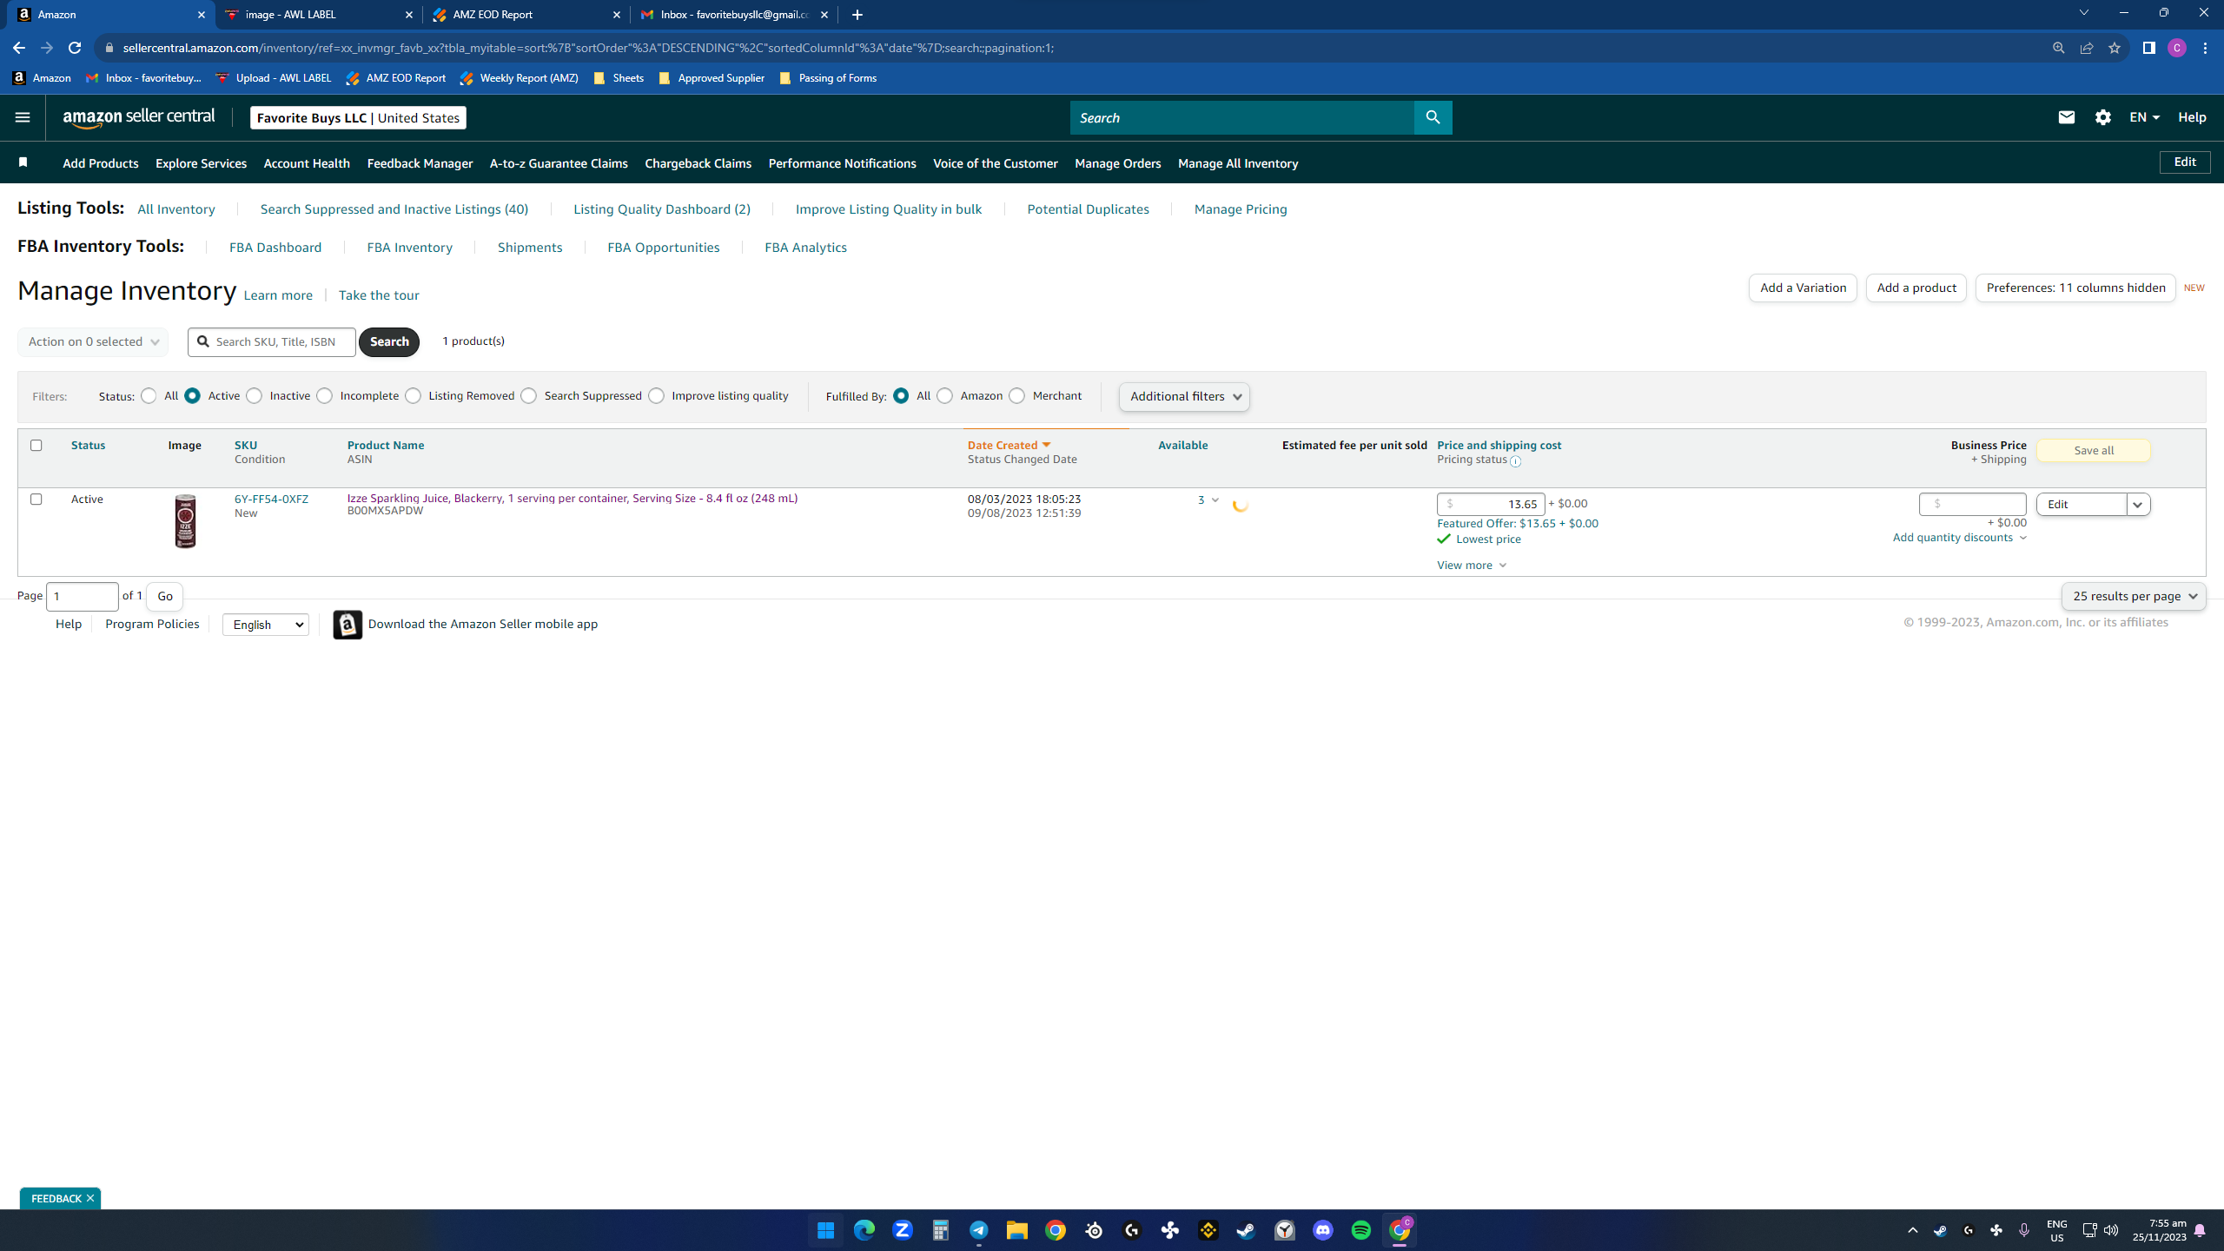Click the page zoom icon in address bar
The width and height of the screenshot is (2224, 1251).
[x=2059, y=48]
